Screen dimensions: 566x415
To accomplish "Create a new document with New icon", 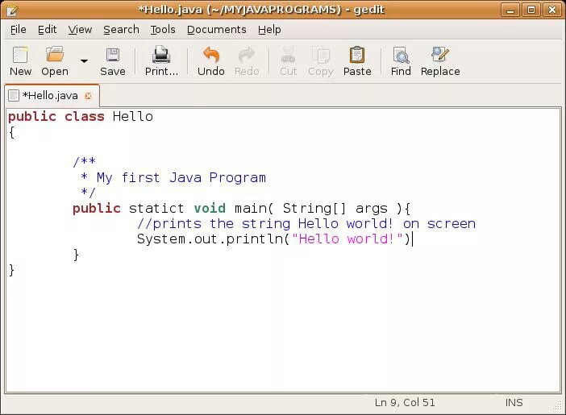I will [x=20, y=55].
